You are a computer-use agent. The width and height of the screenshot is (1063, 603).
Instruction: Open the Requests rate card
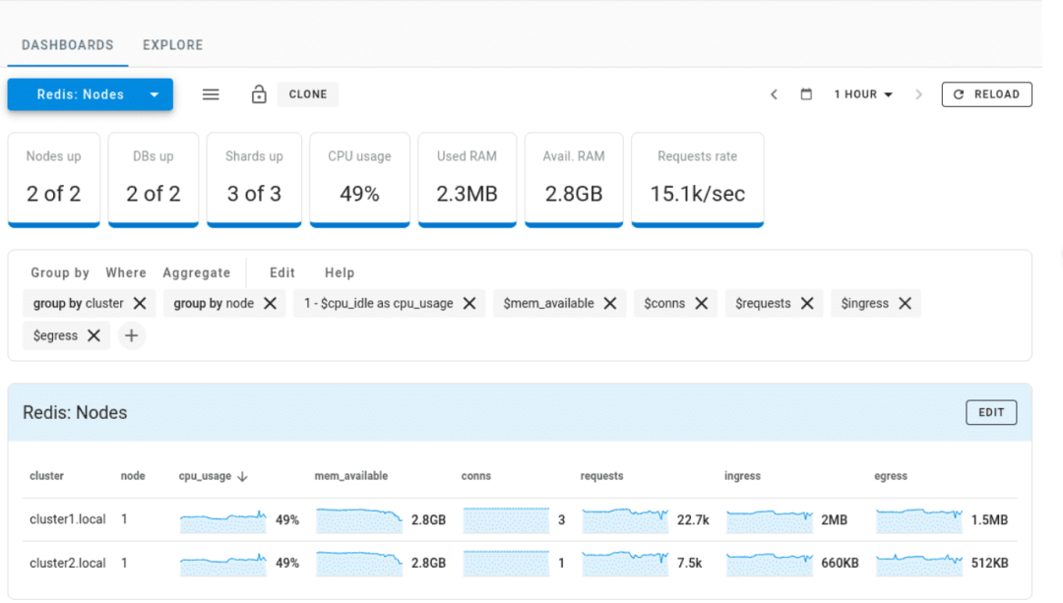coord(698,180)
